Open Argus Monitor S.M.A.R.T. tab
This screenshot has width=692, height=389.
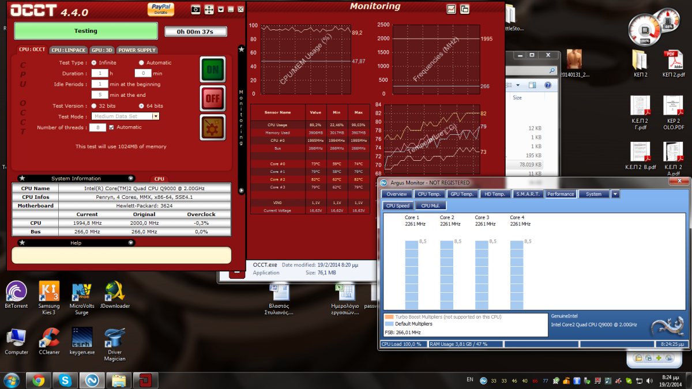click(527, 194)
